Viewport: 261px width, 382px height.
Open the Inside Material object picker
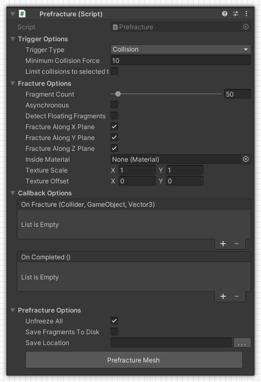click(x=246, y=159)
